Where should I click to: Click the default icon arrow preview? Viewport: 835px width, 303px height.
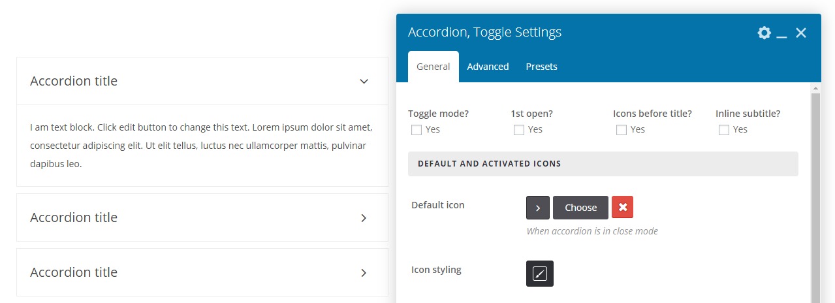[538, 208]
